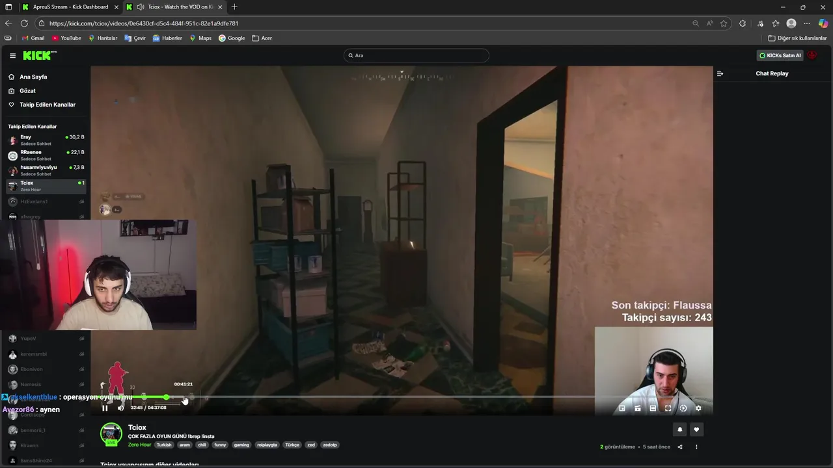Screen dimensions: 833x468
Task: Click the chill tag
Action: tap(202, 445)
